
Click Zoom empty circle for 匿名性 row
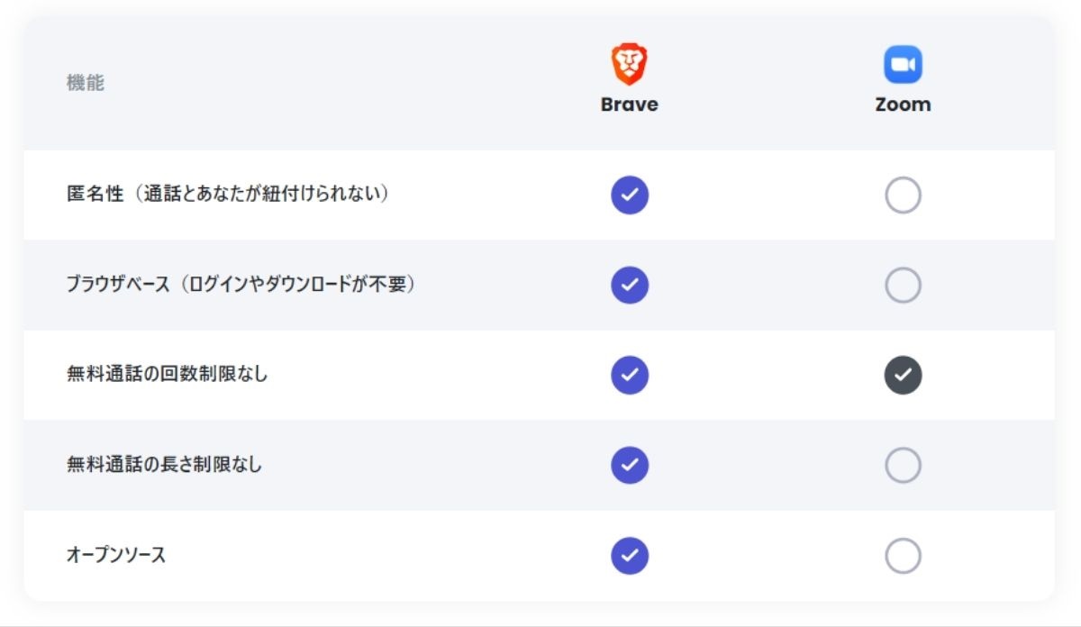coord(903,195)
